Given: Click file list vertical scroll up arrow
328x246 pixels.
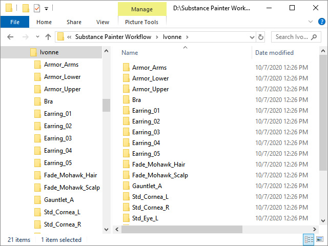Looking at the screenshot, I should pos(323,51).
